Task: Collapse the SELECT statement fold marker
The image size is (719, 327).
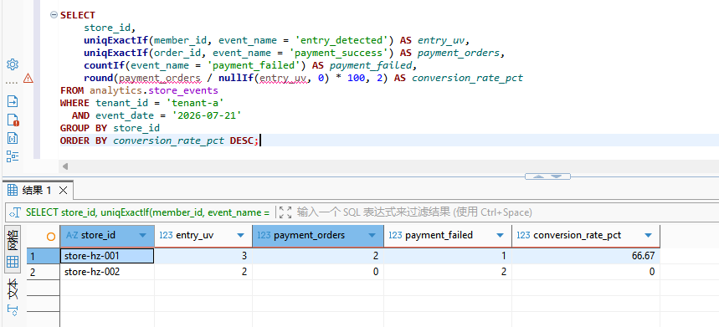Action: tap(54, 15)
